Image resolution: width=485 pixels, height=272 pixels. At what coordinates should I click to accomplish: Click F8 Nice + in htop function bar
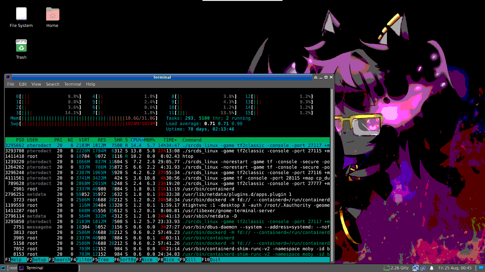tap(169, 260)
